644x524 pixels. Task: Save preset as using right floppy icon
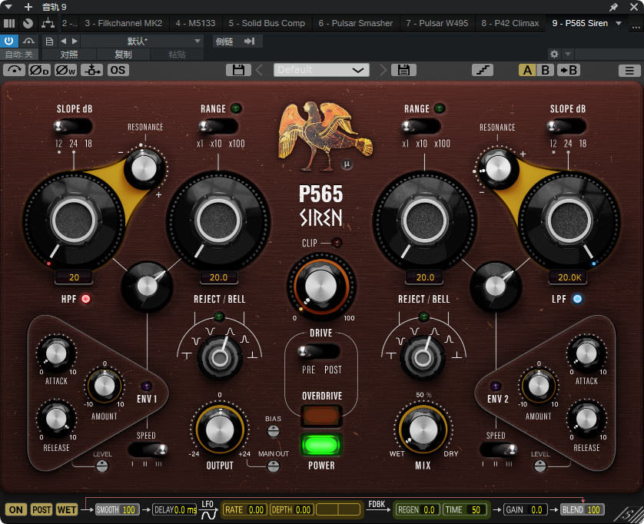403,70
